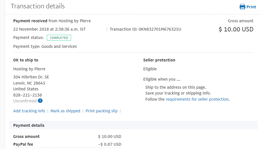Image resolution: width=261 pixels, height=149 pixels.
Task: Click the Unconfirmed address status text
Action: tap(25, 101)
